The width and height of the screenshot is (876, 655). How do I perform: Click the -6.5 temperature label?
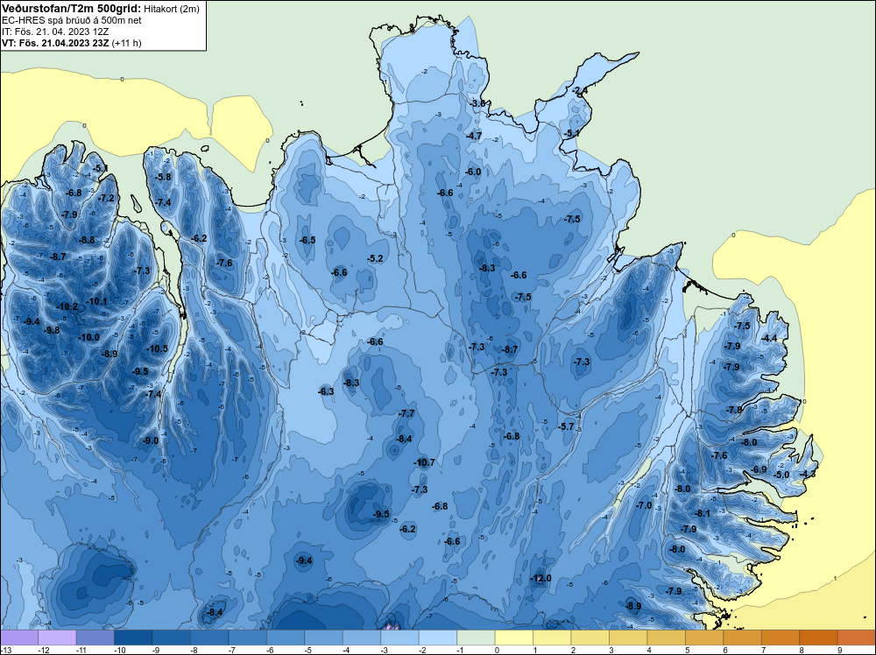pyautogui.click(x=307, y=240)
